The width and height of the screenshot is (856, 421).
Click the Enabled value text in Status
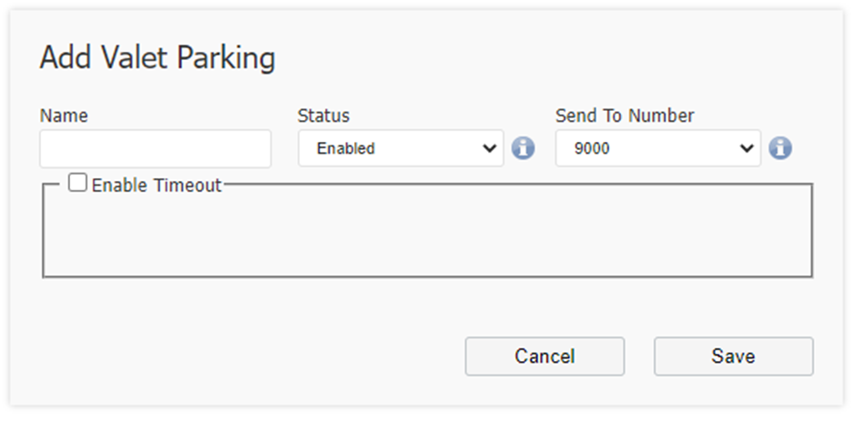point(345,148)
